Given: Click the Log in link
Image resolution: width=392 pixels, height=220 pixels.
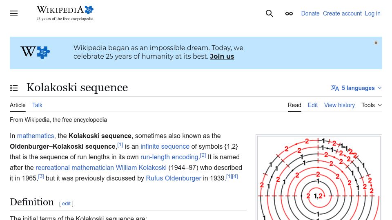Looking at the screenshot, I should 372,13.
